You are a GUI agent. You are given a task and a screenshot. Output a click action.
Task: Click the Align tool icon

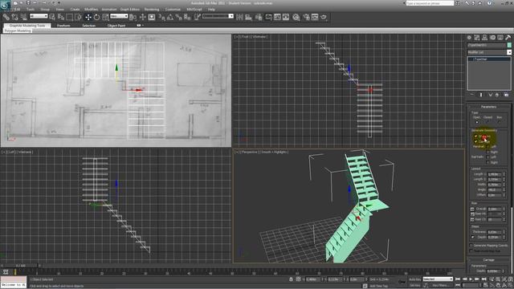(248, 17)
